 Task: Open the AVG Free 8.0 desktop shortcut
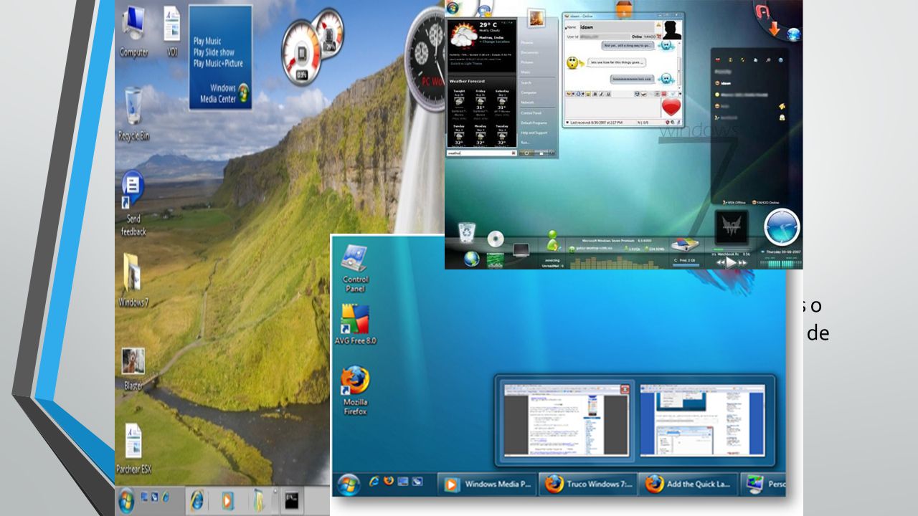(x=355, y=325)
